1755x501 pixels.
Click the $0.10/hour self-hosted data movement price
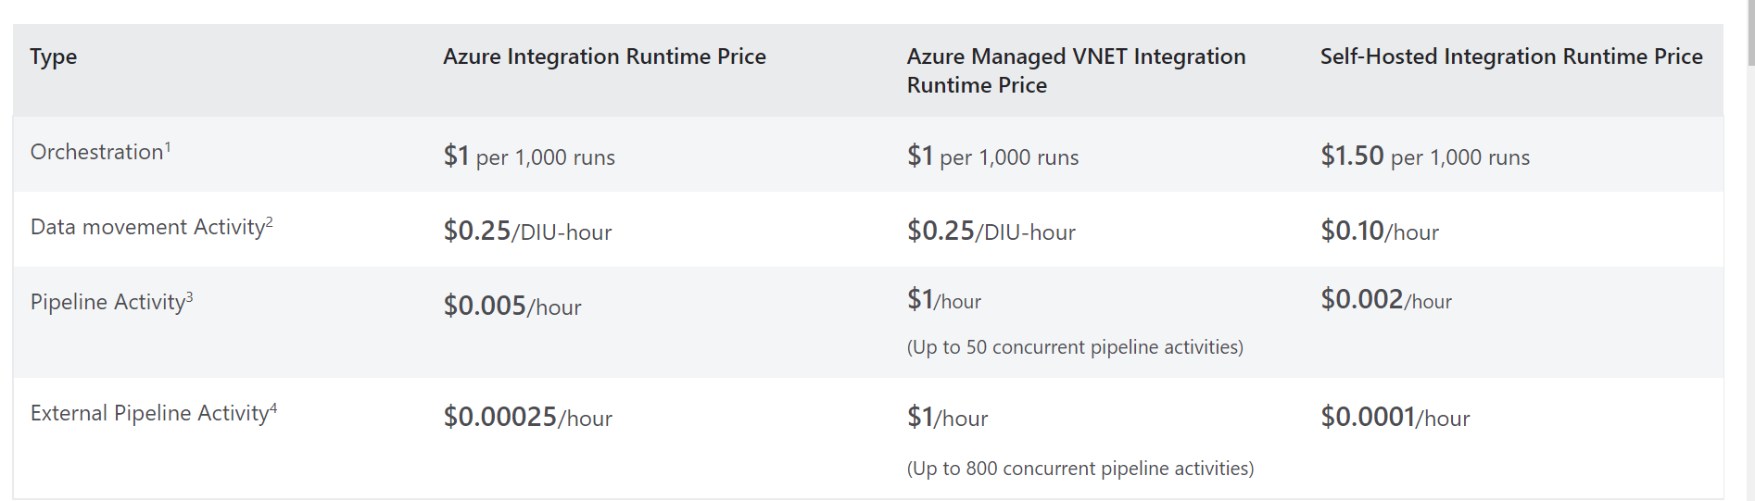click(x=1380, y=231)
